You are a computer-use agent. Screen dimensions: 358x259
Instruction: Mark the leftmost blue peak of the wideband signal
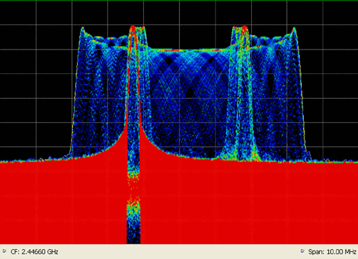point(84,29)
